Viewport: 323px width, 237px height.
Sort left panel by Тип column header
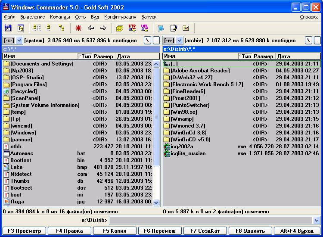(x=85, y=56)
